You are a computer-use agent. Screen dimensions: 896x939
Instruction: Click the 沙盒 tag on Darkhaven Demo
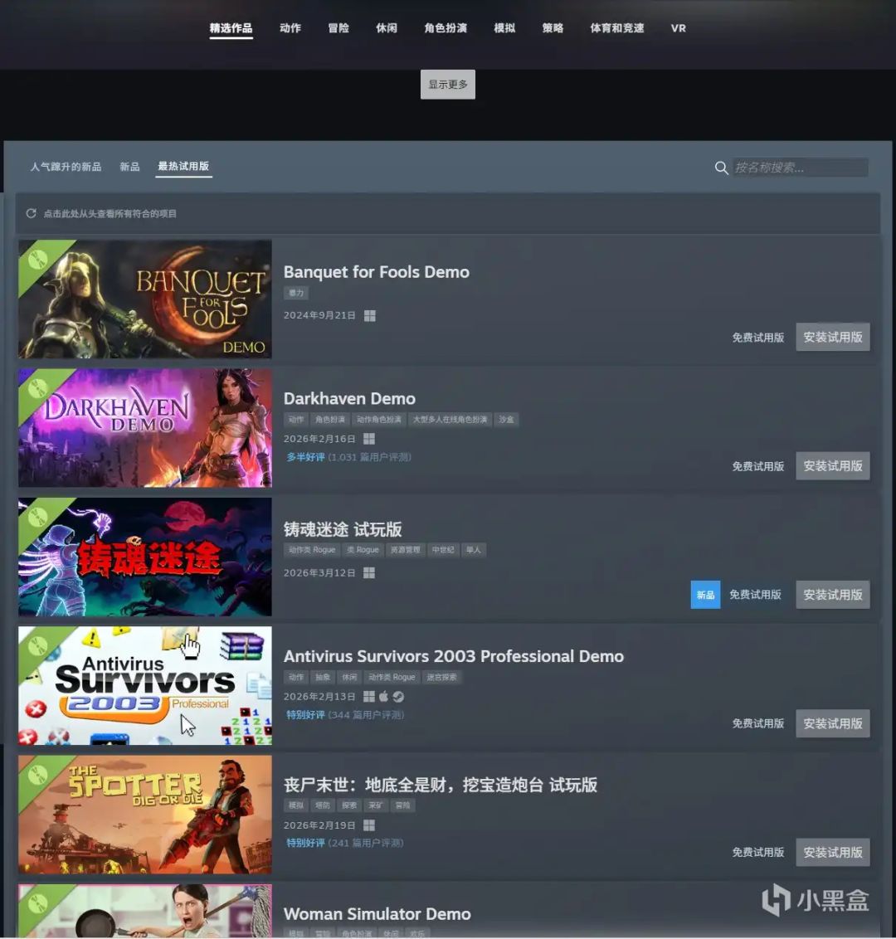[x=506, y=420]
